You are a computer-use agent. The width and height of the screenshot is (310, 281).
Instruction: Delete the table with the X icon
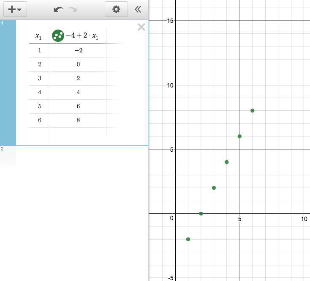click(x=141, y=27)
